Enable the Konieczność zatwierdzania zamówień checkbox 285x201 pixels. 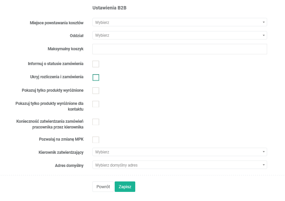[96, 122]
